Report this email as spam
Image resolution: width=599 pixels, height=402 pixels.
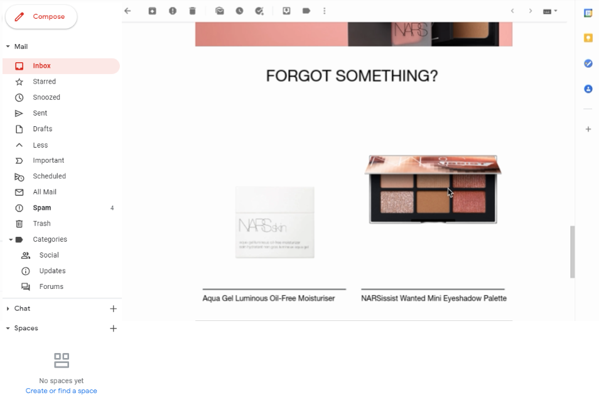tap(173, 11)
